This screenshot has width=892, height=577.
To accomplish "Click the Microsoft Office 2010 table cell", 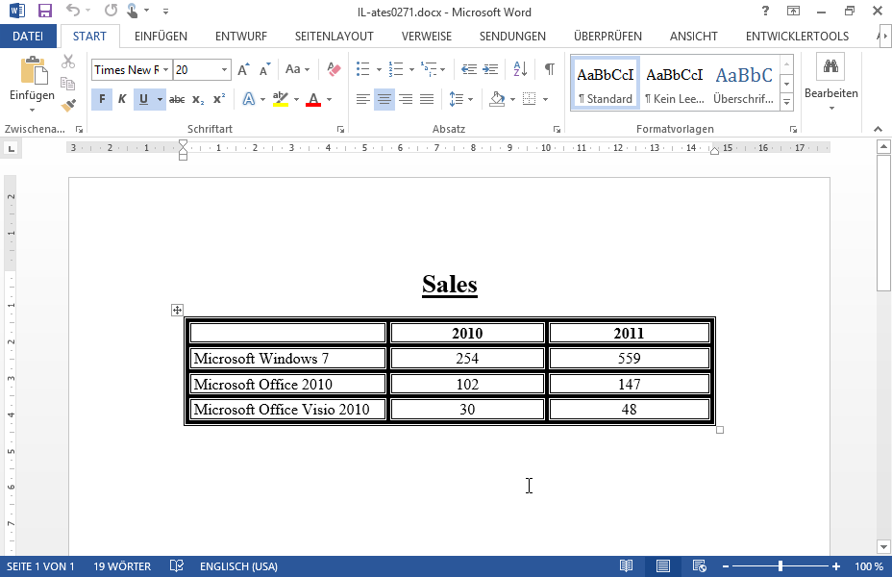I will [x=287, y=384].
